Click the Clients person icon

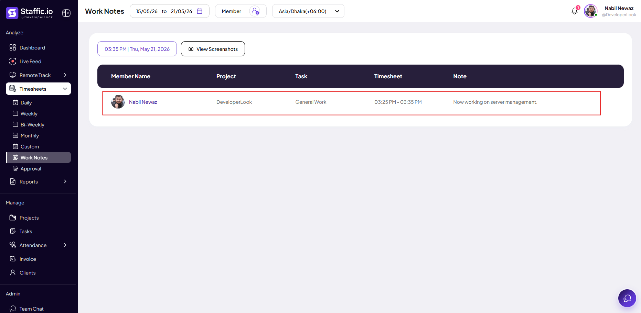click(13, 272)
